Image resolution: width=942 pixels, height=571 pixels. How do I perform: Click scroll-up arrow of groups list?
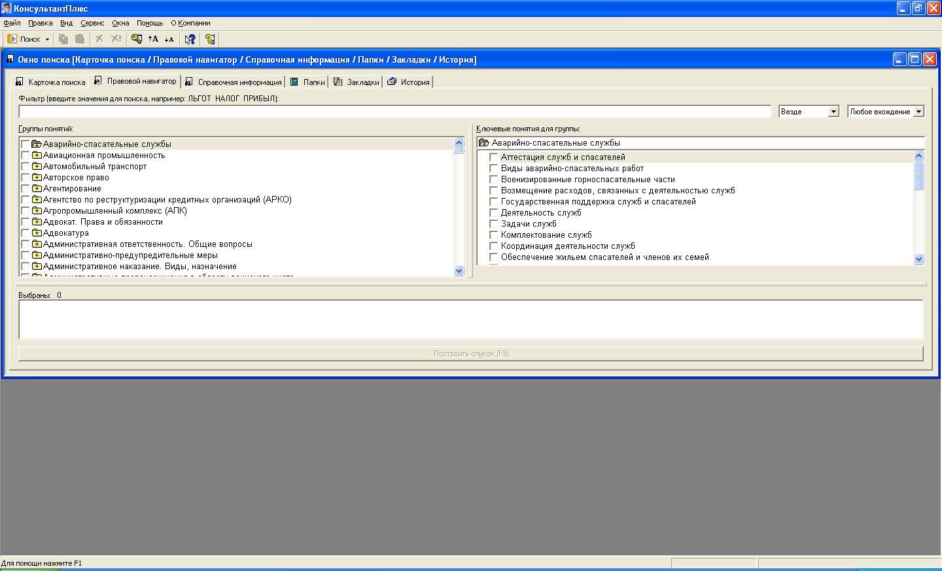pos(459,143)
